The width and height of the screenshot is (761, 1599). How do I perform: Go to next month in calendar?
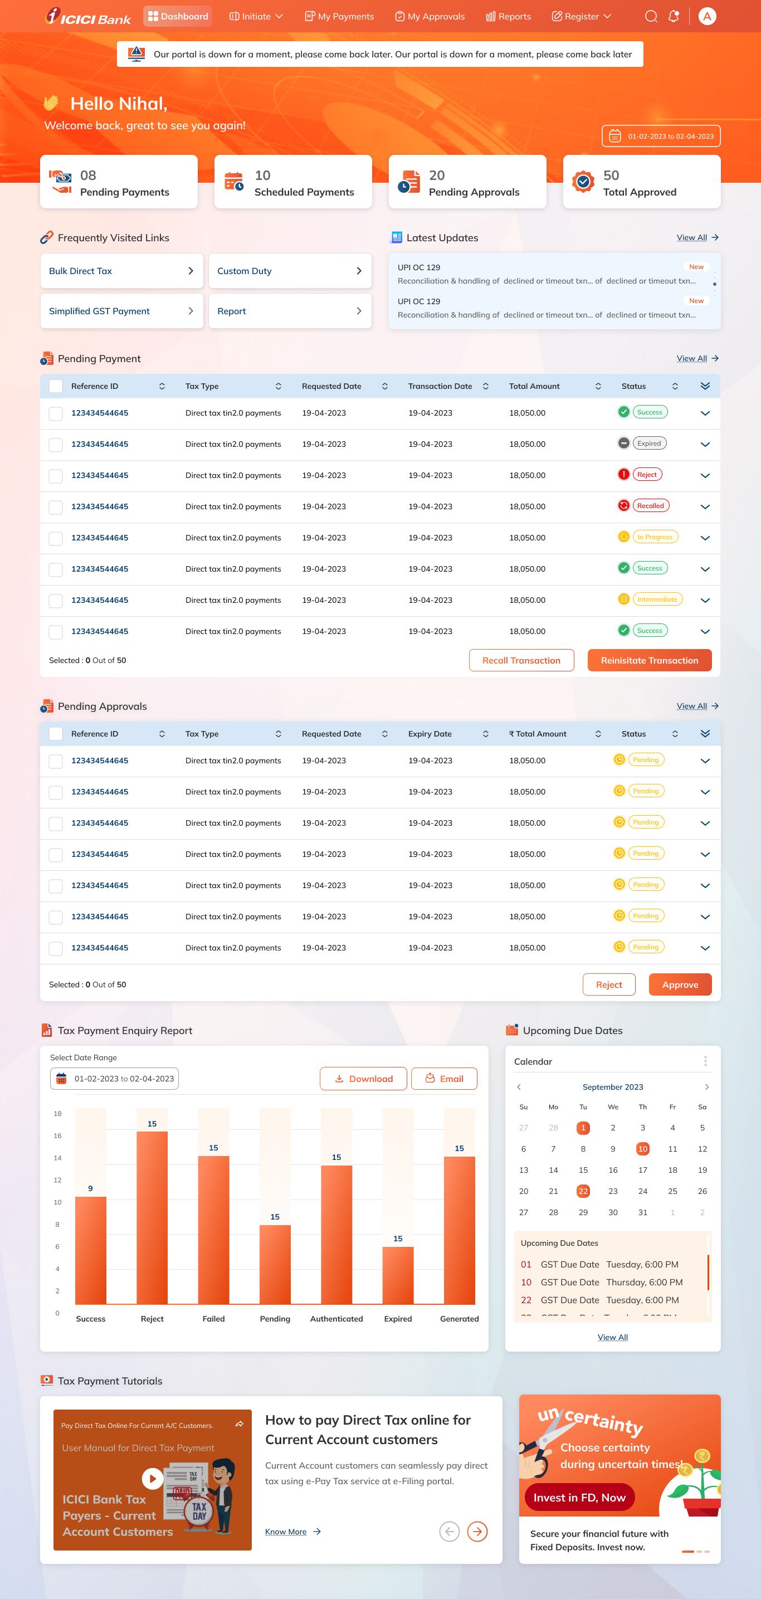click(x=707, y=1087)
